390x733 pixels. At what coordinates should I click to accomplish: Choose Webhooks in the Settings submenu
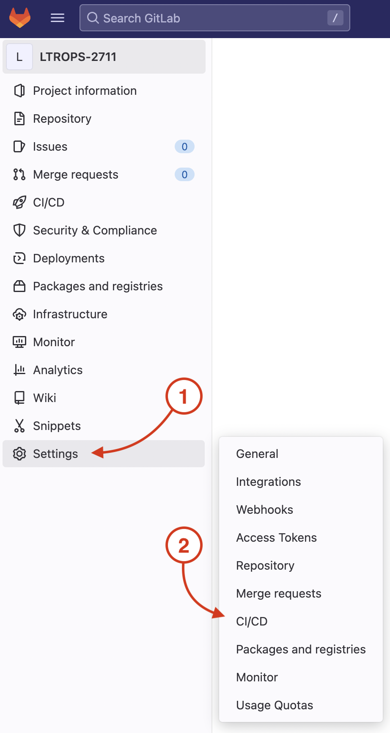point(264,510)
